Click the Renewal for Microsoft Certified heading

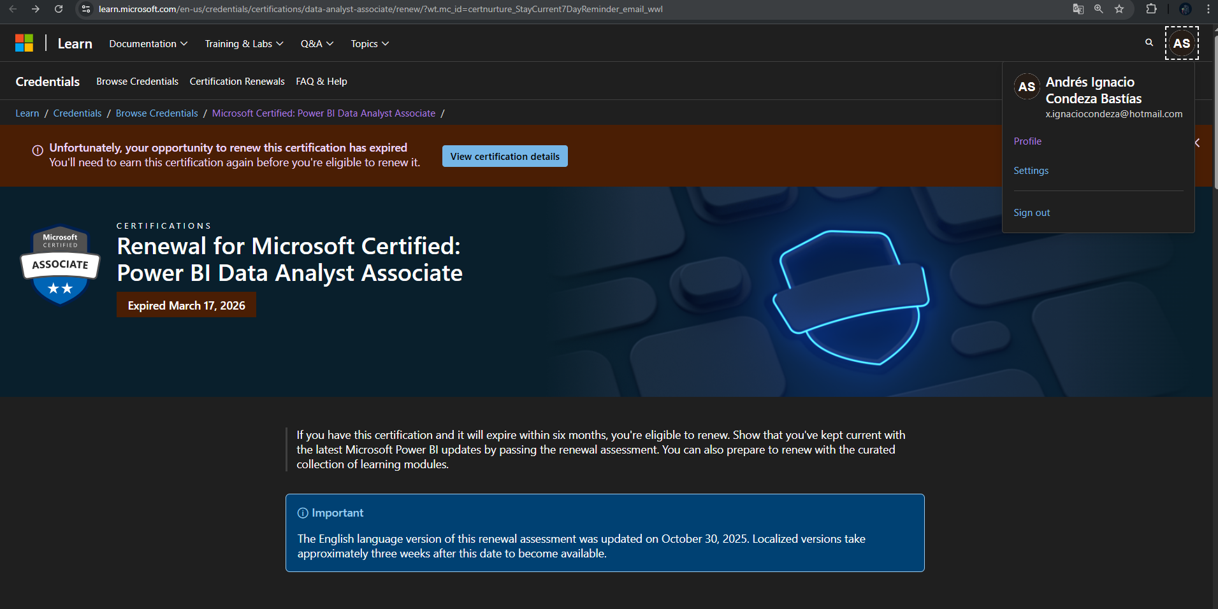coord(290,259)
